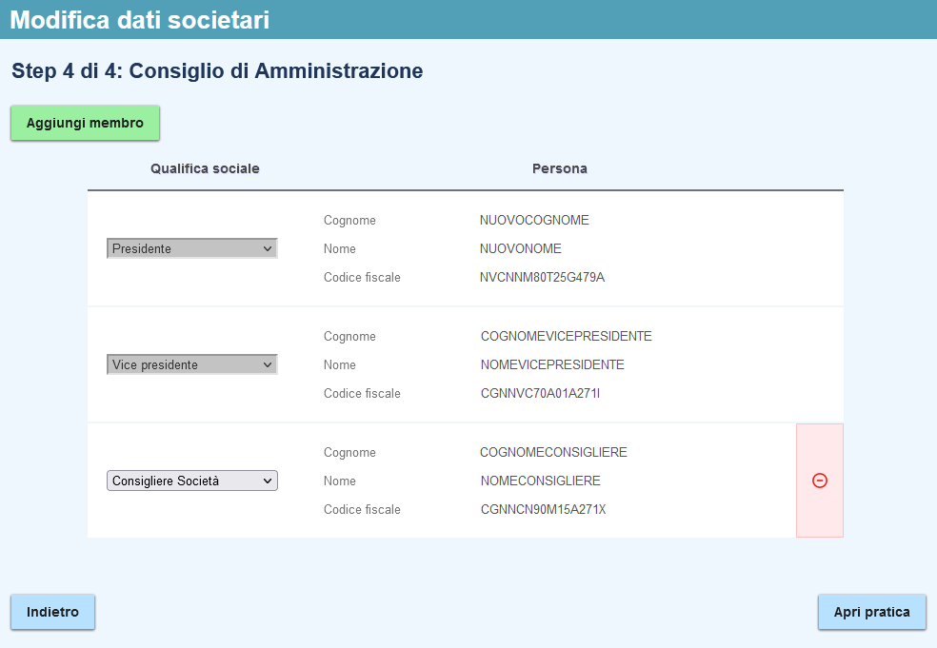Viewport: 937px width, 648px height.
Task: Open the Presidente role dropdown
Action: (x=191, y=248)
